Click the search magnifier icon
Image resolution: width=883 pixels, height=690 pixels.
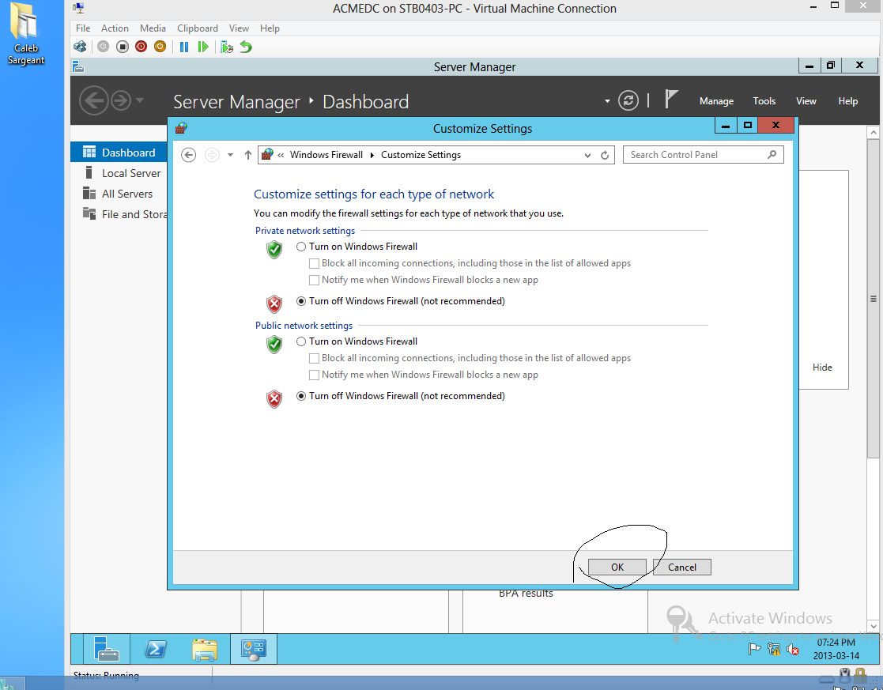coord(772,154)
